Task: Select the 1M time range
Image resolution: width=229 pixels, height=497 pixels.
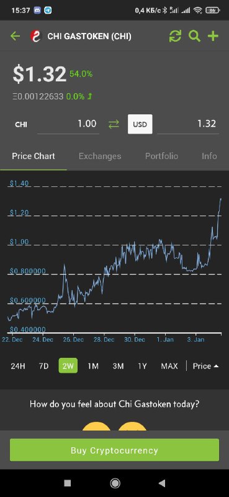Action: coord(93,366)
